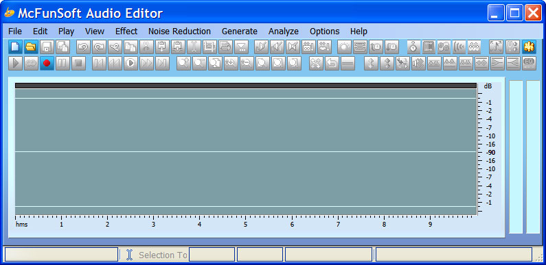The image size is (546, 265).
Task: Click the right level meter bar
Action: [x=533, y=157]
